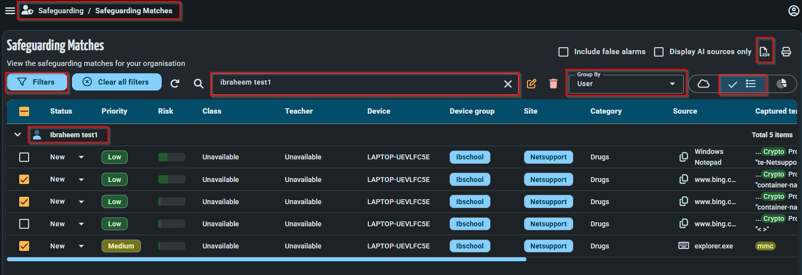Sort by Status column header
Screen dimensions: 802x275
pos(61,111)
